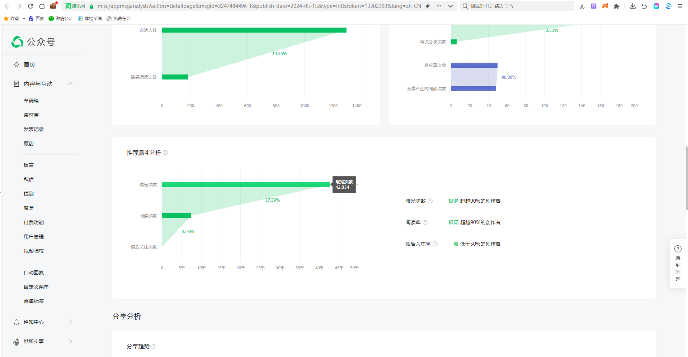The height and width of the screenshot is (357, 688).
Task: Click the 腾讯网 site certificate badge
Action: [75, 6]
